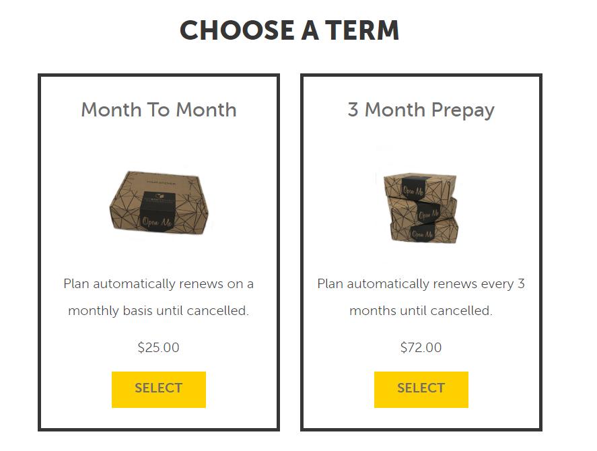The image size is (597, 451).
Task: Click the top box's 'Open Me' label in the stack
Action: pyautogui.click(x=413, y=190)
